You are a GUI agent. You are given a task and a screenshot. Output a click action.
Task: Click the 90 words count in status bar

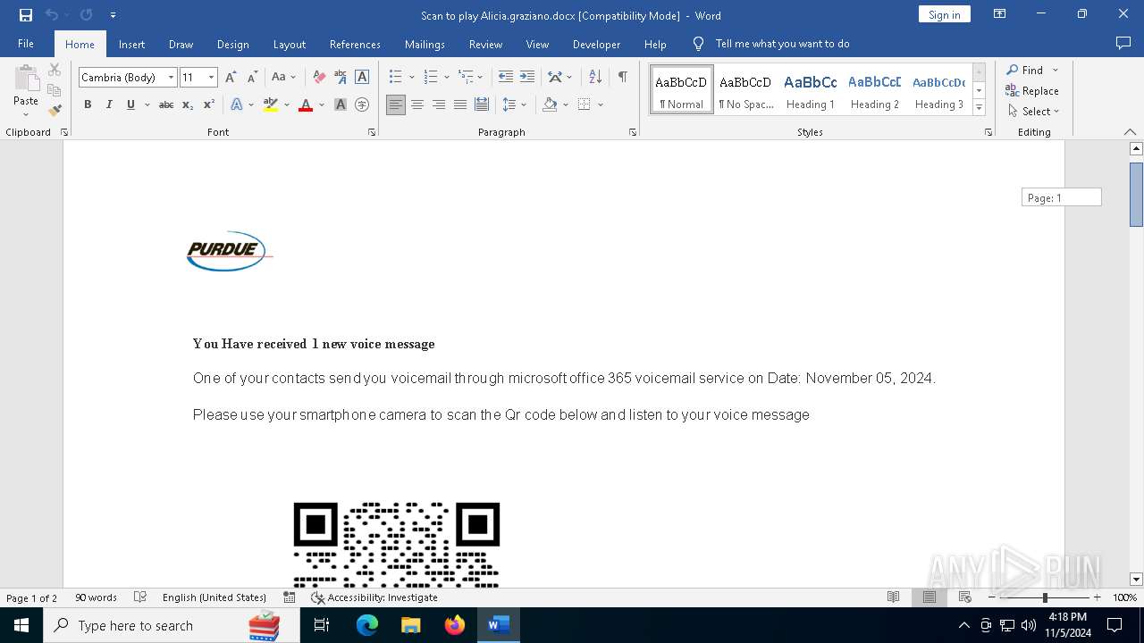click(96, 597)
